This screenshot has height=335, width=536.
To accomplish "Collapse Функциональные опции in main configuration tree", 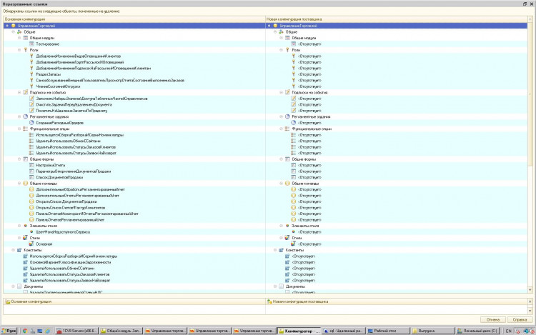I will pos(19,129).
